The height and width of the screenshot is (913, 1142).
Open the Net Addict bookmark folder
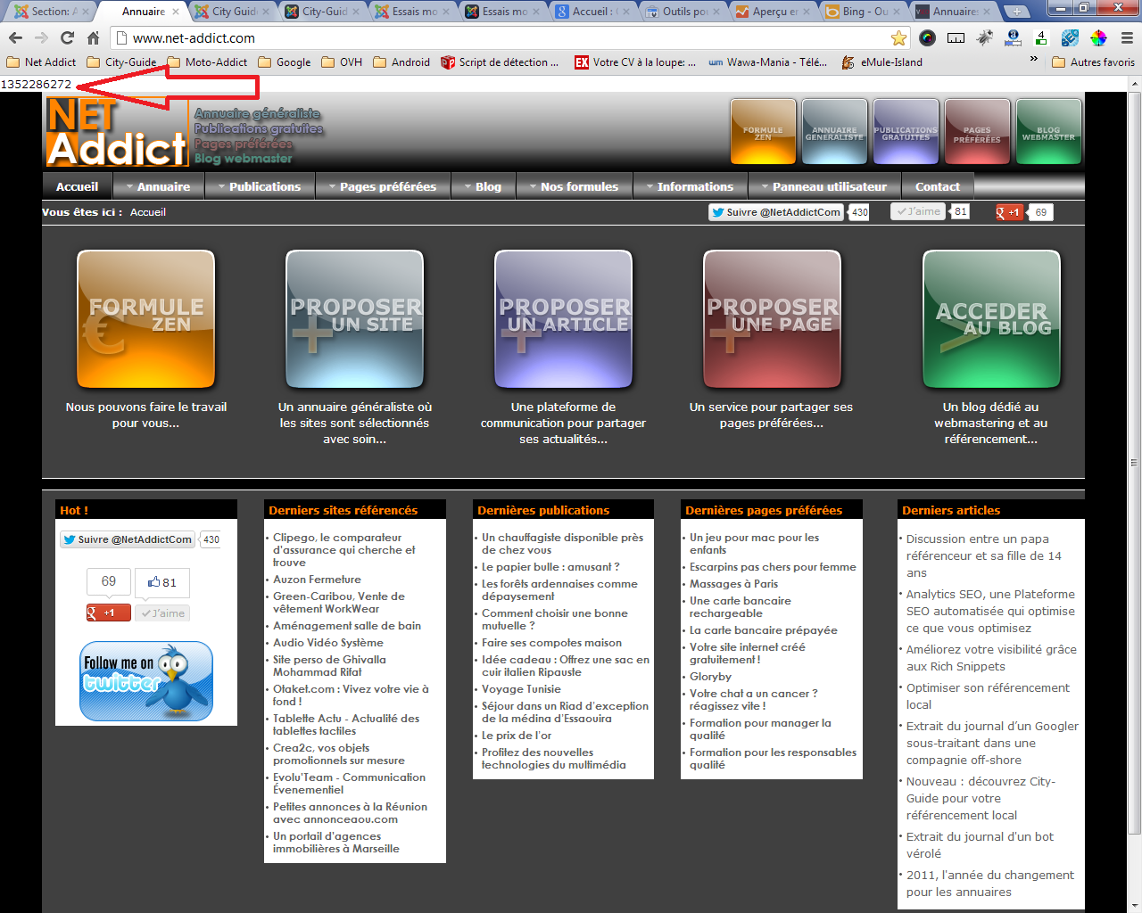[41, 62]
